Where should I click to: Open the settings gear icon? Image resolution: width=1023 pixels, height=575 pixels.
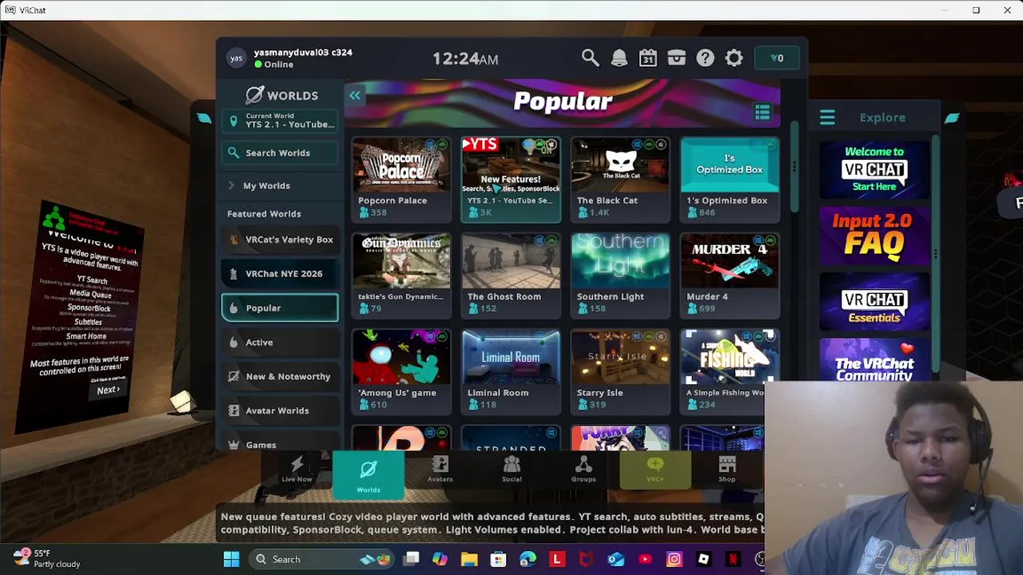(734, 57)
